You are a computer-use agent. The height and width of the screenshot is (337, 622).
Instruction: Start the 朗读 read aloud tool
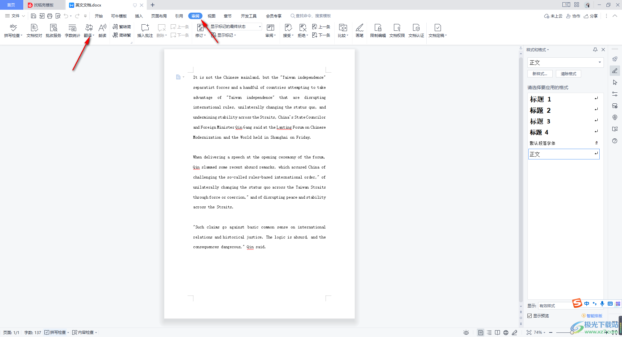click(x=102, y=31)
